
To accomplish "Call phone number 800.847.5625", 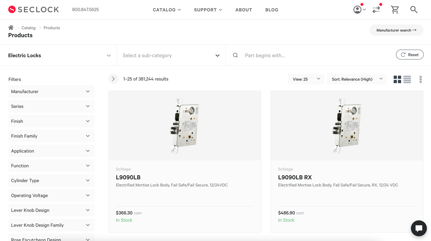I will tap(85, 10).
